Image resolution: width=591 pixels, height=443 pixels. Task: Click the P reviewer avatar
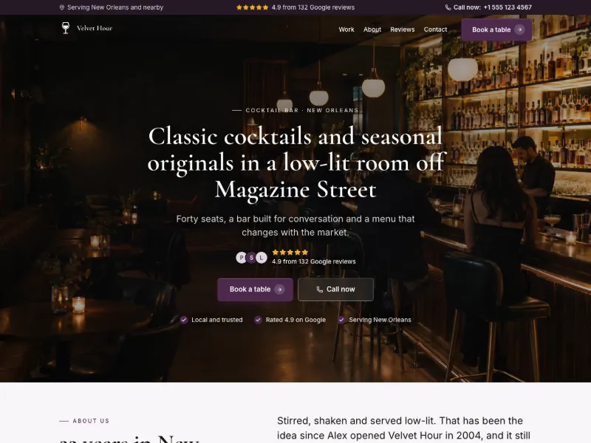click(x=241, y=258)
